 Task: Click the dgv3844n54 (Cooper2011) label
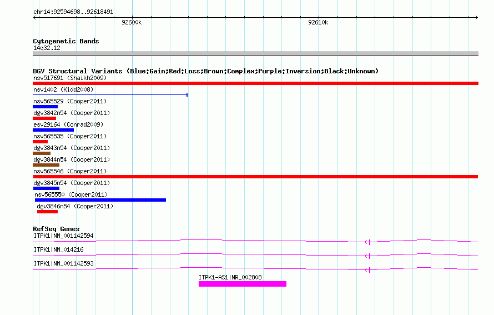click(72, 159)
